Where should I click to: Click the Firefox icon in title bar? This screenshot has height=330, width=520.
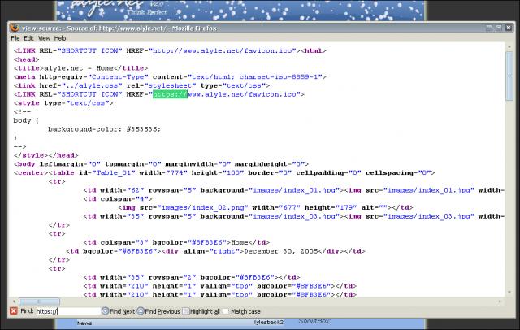(x=15, y=28)
